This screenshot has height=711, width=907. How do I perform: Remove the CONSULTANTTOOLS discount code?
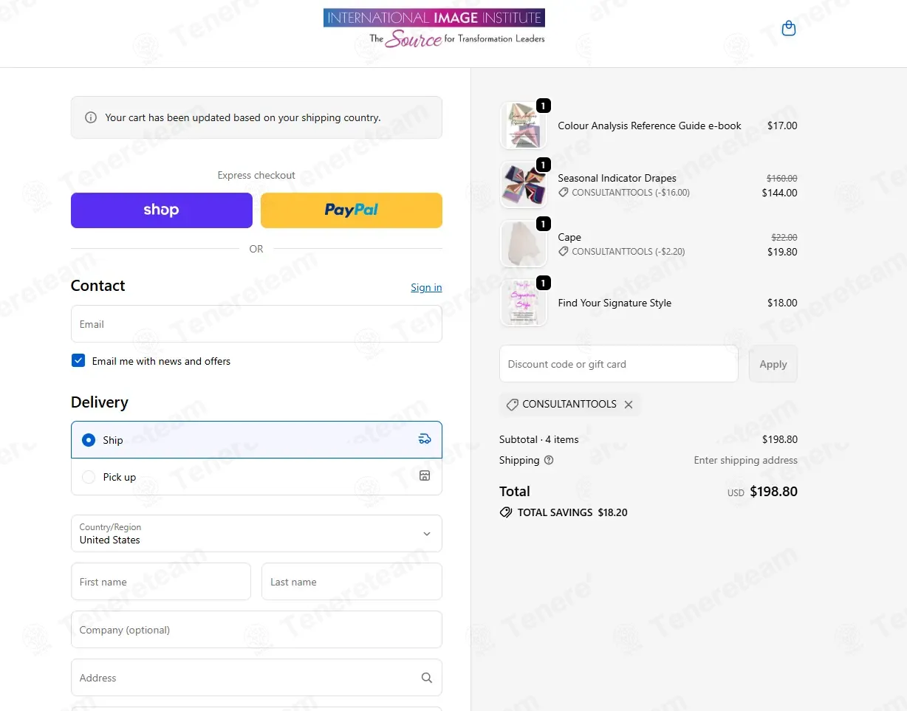[629, 405]
